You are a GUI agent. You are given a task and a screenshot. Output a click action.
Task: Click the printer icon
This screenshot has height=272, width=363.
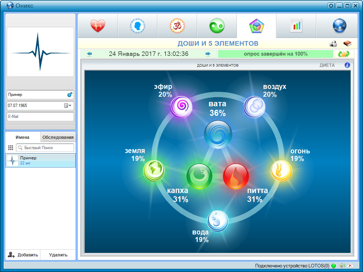333,44
